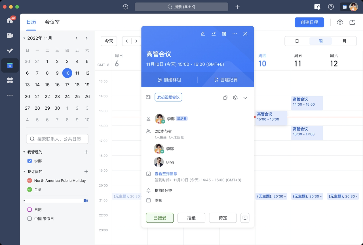Screen dimensions: 363x245
Task: Enable the 中国 节假日 calendar checkbox
Action: tap(29, 219)
